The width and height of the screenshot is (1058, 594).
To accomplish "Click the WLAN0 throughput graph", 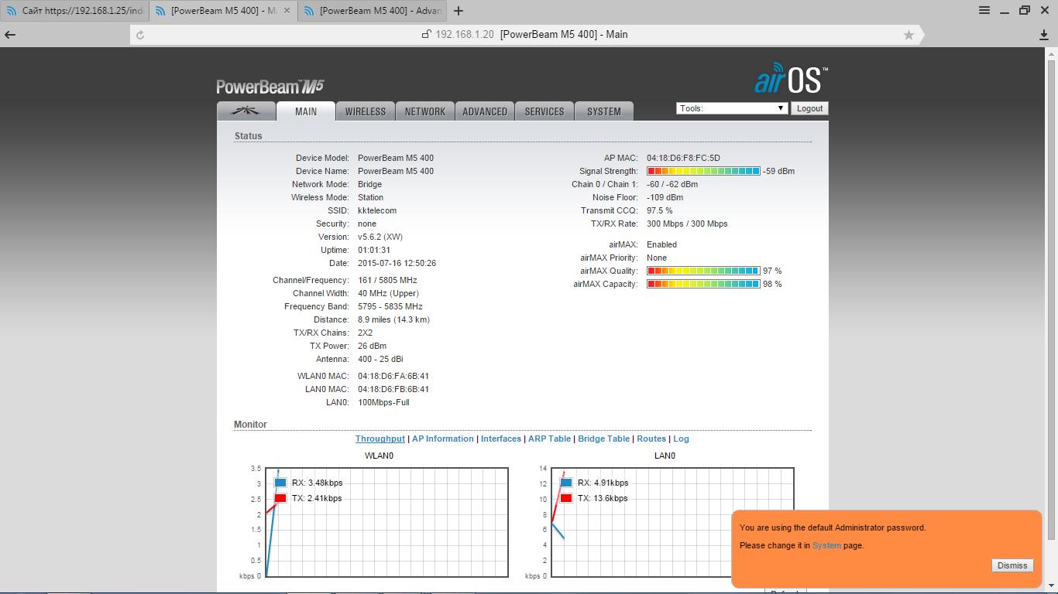I will click(x=388, y=522).
